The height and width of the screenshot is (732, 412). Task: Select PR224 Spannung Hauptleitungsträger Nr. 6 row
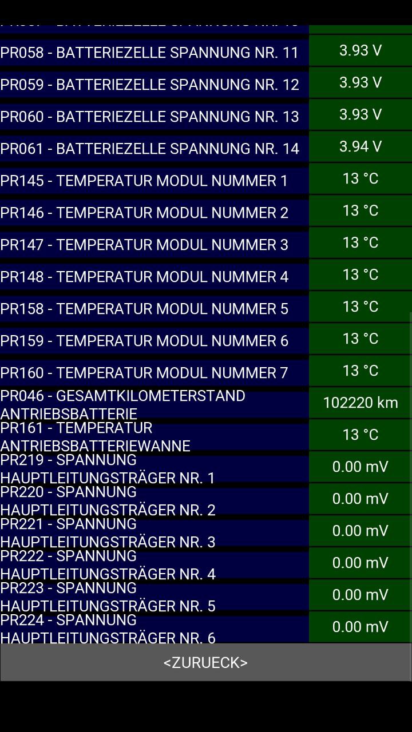point(108,628)
